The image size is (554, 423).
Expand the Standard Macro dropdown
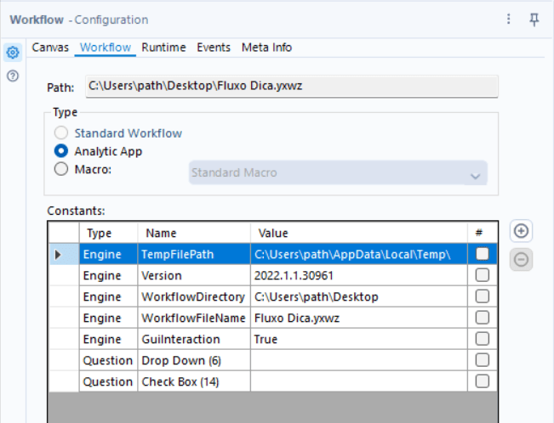pos(338,172)
